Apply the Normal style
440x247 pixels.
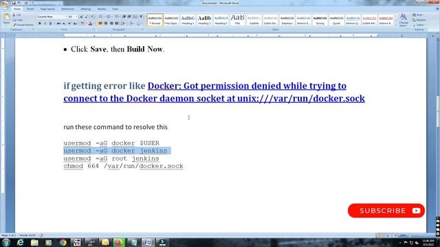pyautogui.click(x=155, y=20)
